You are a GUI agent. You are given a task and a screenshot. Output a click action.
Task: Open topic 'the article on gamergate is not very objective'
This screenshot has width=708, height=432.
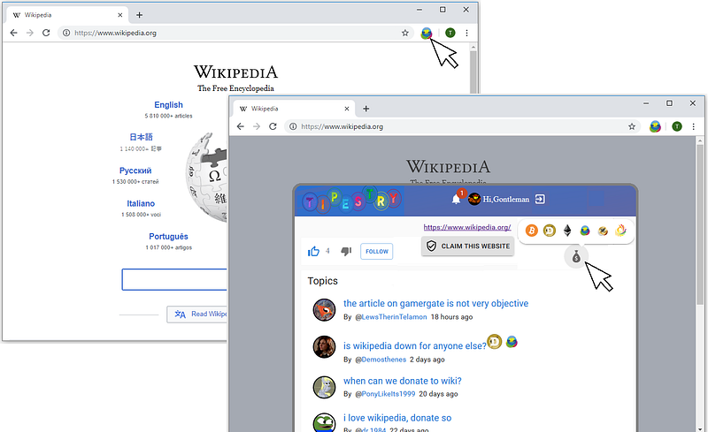click(435, 304)
